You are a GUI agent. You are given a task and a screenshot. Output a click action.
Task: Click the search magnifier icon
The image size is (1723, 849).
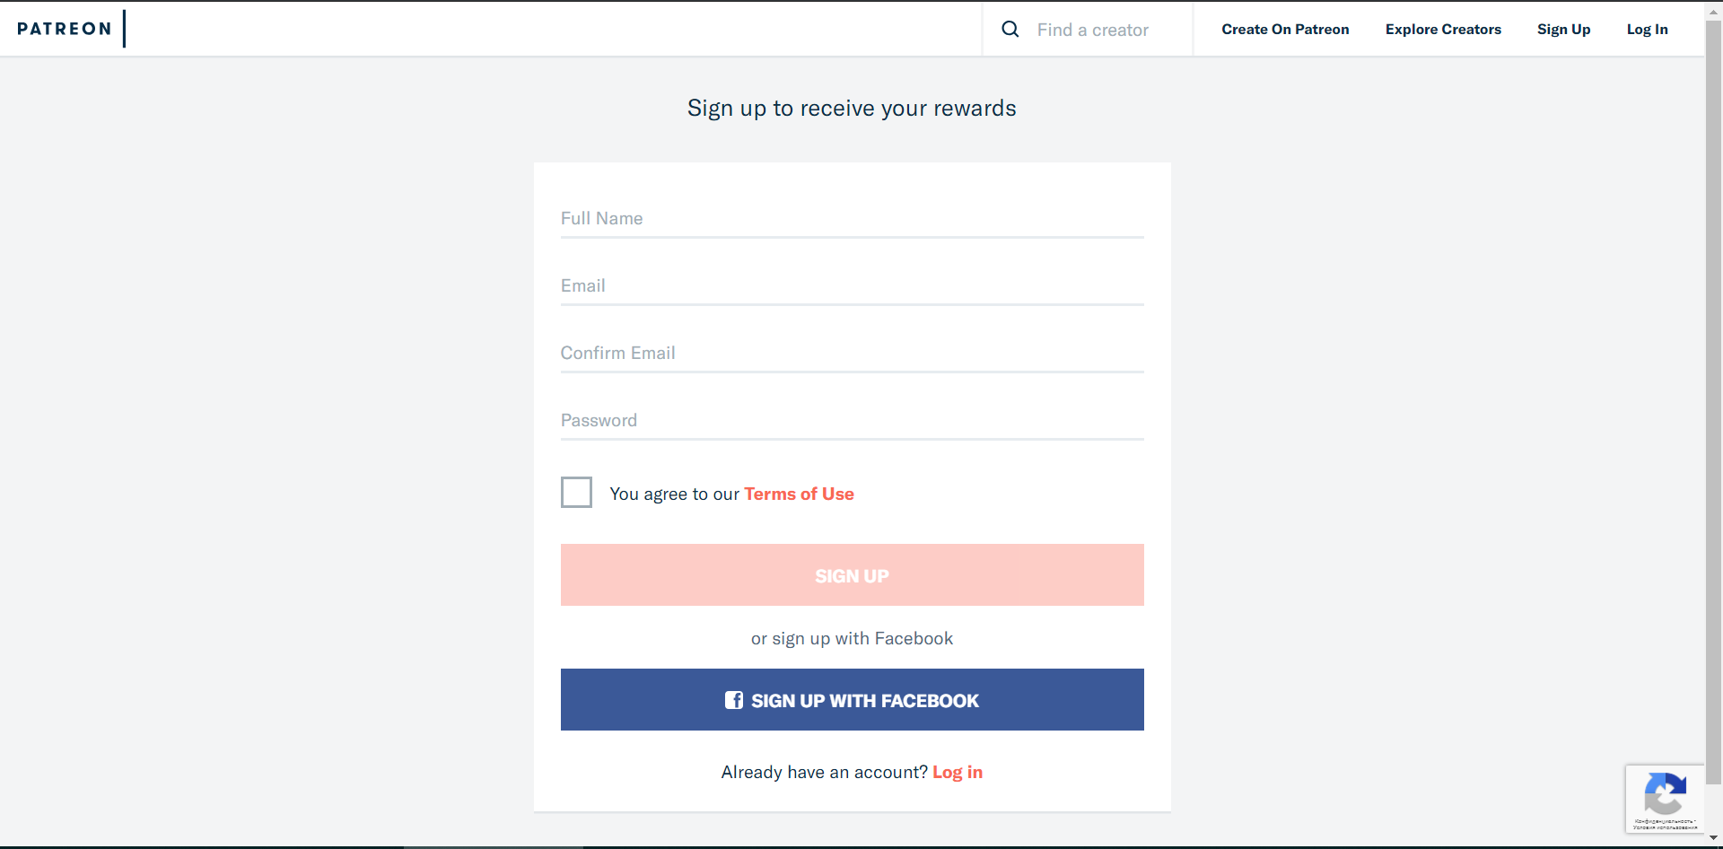click(1010, 29)
